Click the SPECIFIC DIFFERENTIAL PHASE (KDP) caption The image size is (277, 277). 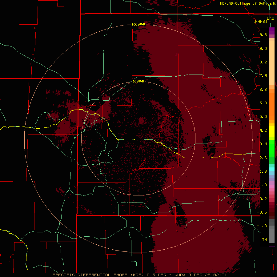[x=99, y=275]
